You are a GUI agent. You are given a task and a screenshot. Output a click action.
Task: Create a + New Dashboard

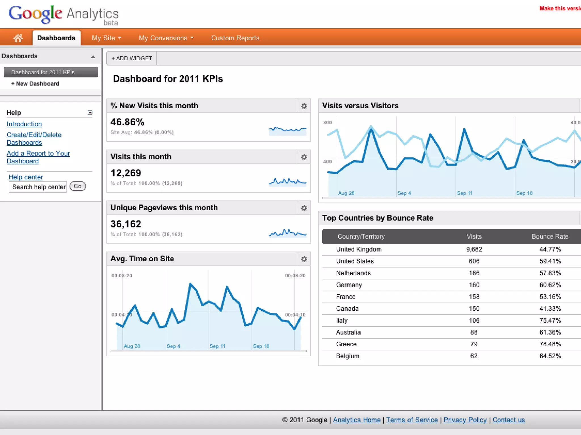tap(35, 84)
